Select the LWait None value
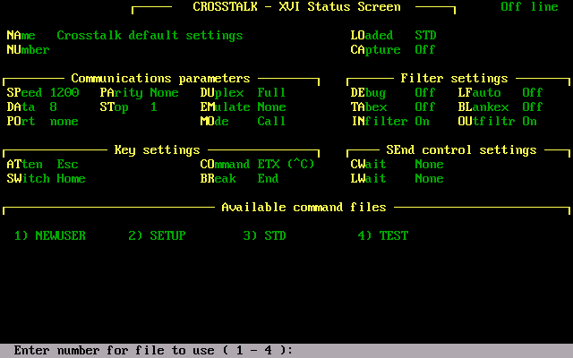The width and height of the screenshot is (573, 358). [x=430, y=179]
